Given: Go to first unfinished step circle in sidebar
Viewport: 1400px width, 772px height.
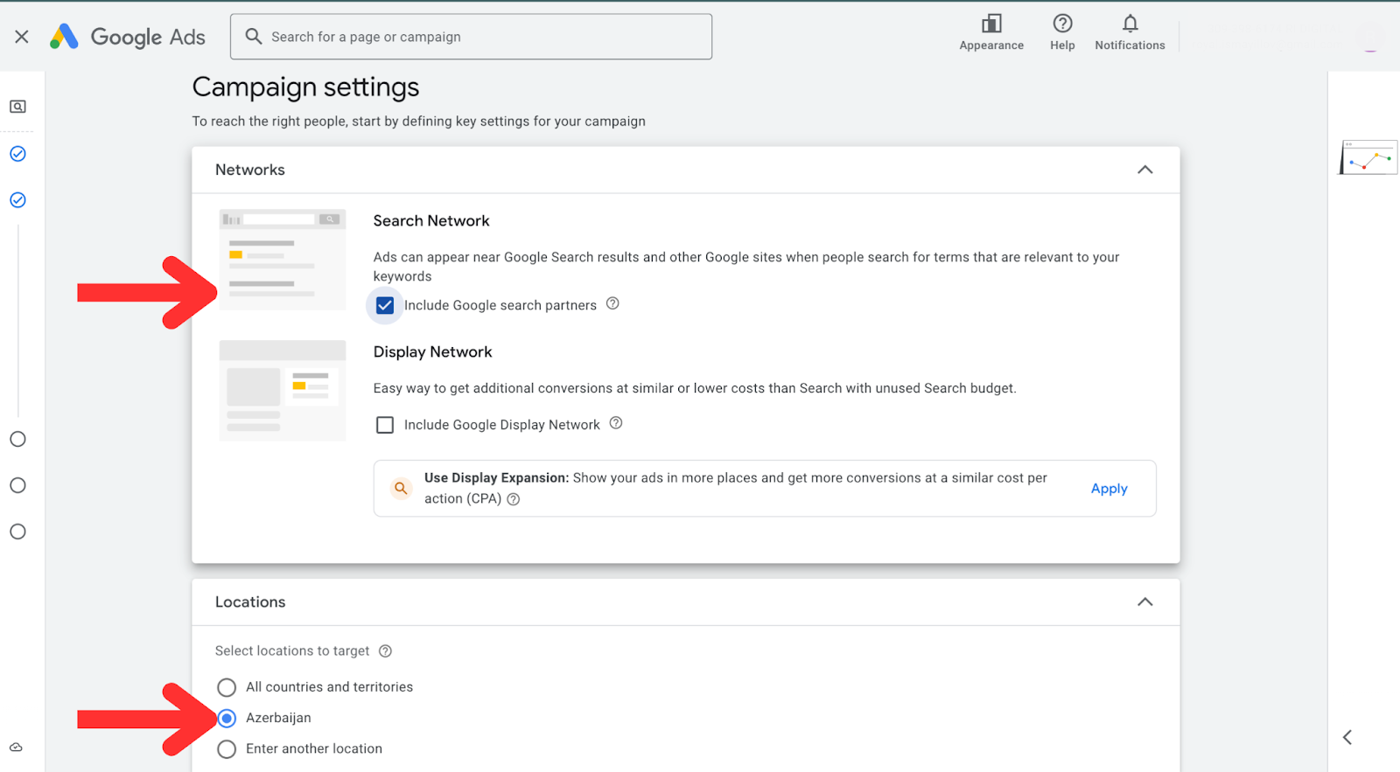Looking at the screenshot, I should (17, 439).
